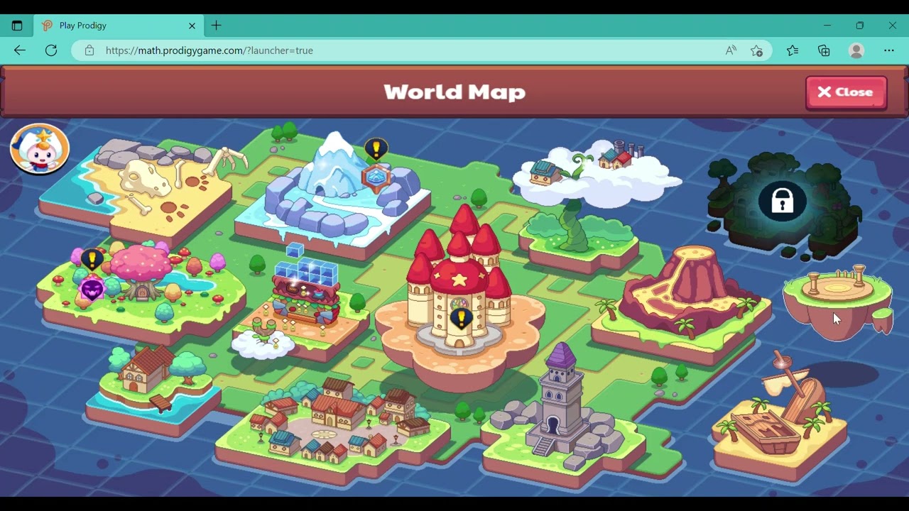View site information lock icon
This screenshot has height=511, width=909.
[x=89, y=50]
